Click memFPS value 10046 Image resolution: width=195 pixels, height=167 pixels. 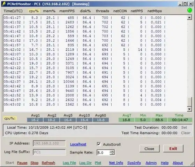pos(69,81)
